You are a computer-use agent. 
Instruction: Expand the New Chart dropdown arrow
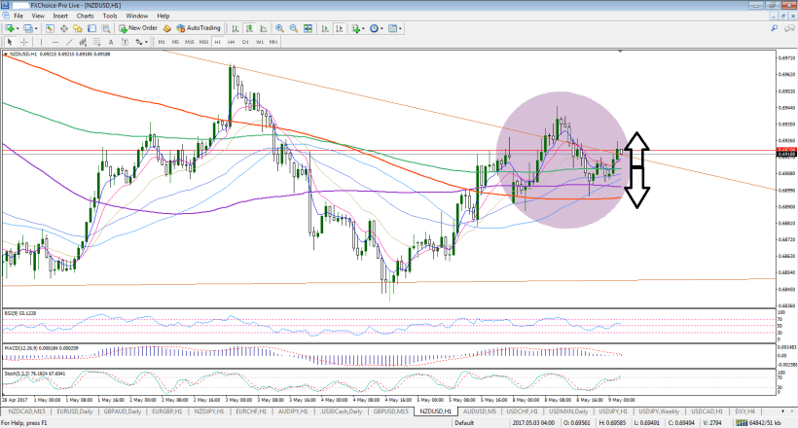[x=18, y=28]
